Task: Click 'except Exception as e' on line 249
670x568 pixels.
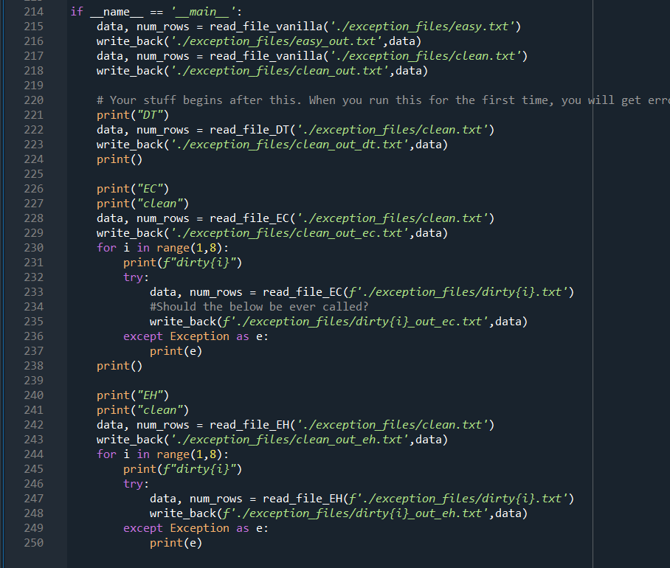Action: point(196,528)
